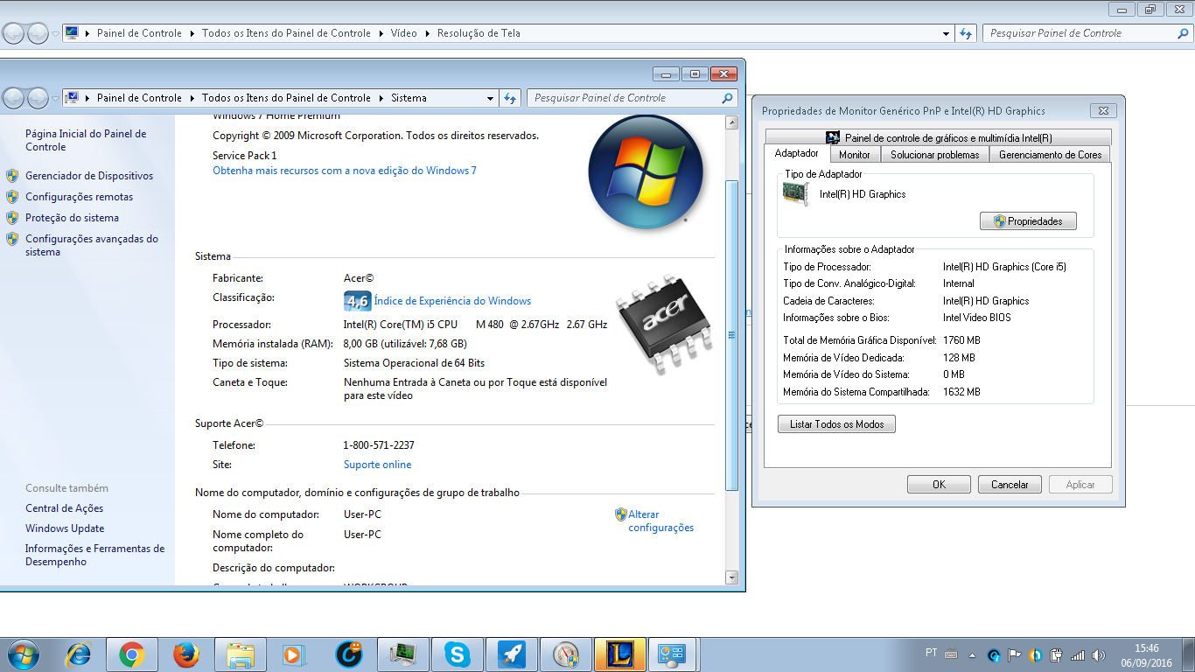This screenshot has height=672, width=1195.
Task: Open Configurações avançadas do sistema link
Action: 92,245
